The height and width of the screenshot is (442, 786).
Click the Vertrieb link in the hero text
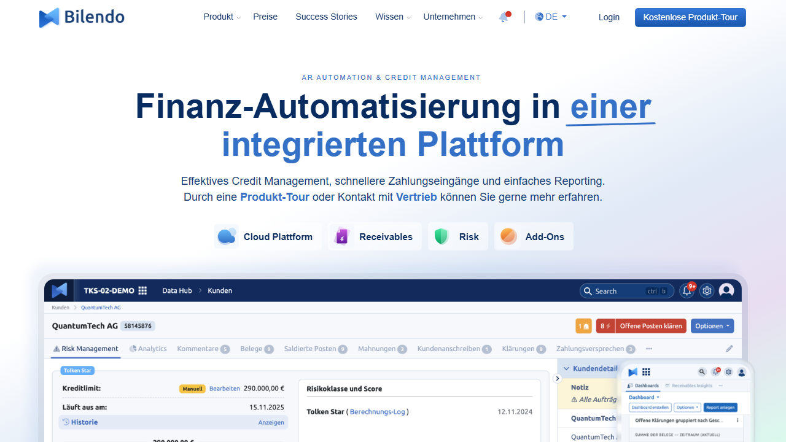(x=416, y=197)
